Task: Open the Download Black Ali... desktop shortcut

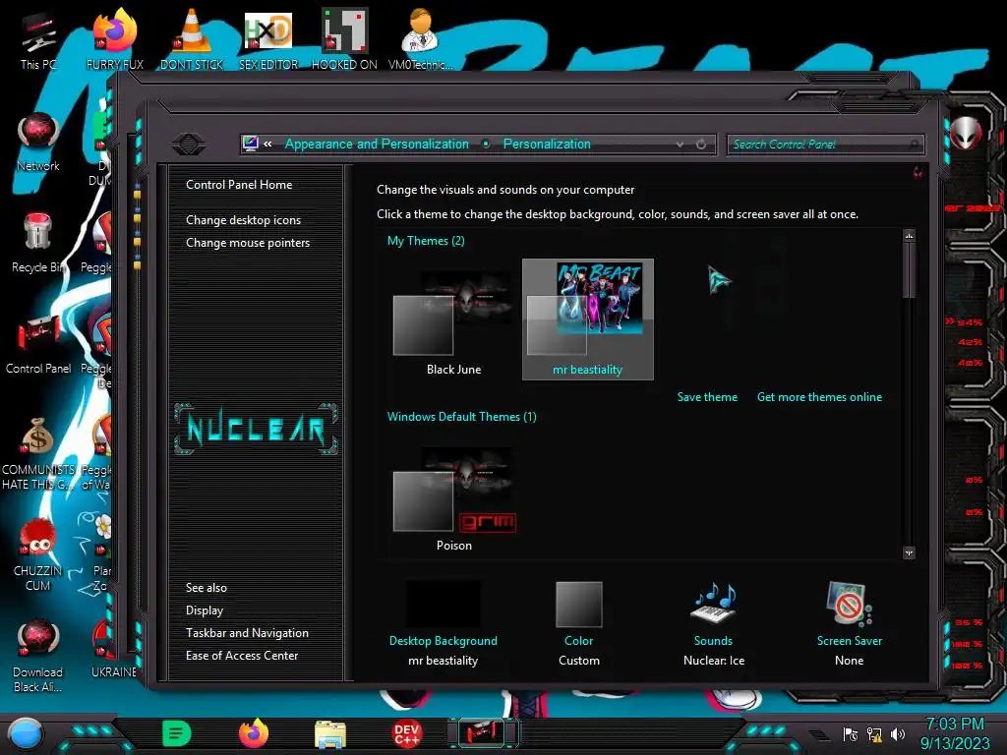Action: [x=38, y=656]
